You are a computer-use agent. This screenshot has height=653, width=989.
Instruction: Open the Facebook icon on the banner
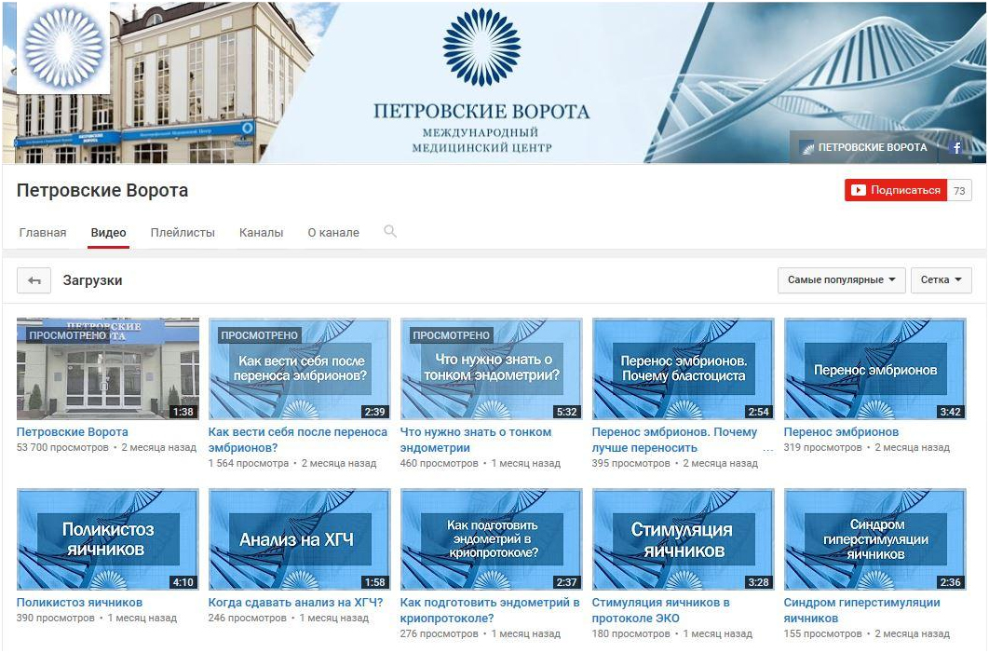(x=956, y=147)
